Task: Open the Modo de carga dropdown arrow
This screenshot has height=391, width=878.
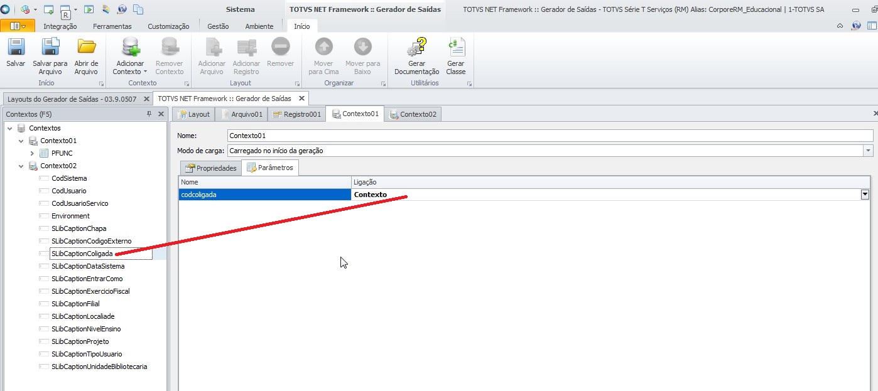Action: (868, 151)
